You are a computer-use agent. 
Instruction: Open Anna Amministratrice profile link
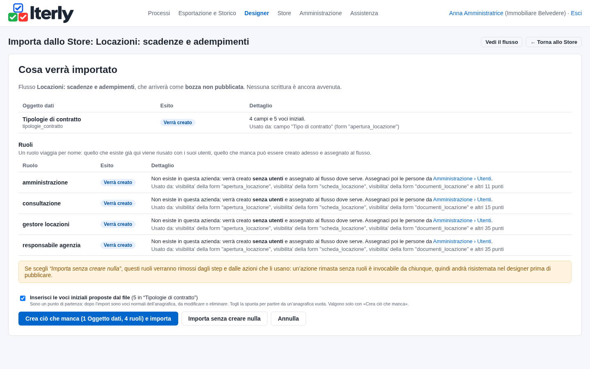[476, 13]
